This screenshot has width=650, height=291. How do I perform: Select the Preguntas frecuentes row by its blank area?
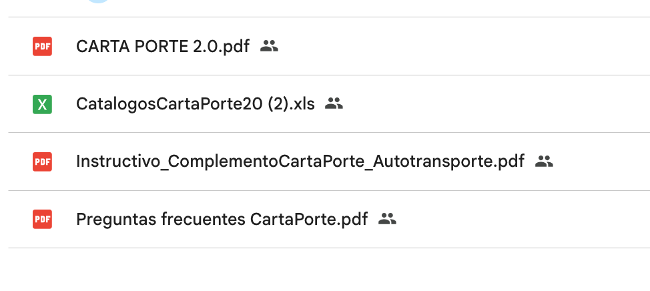(521, 219)
